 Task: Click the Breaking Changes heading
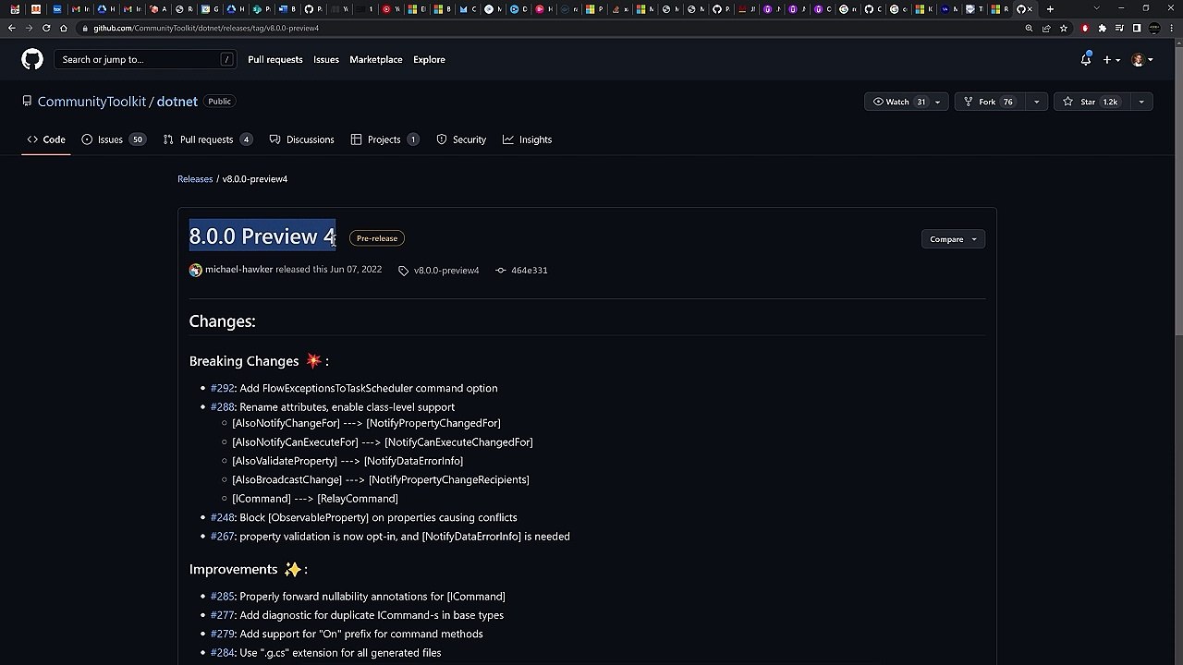pos(259,361)
